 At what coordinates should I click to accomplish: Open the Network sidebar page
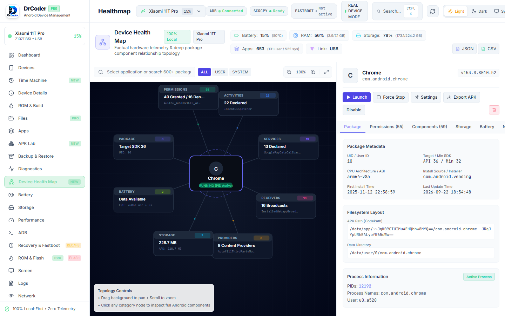(45, 296)
